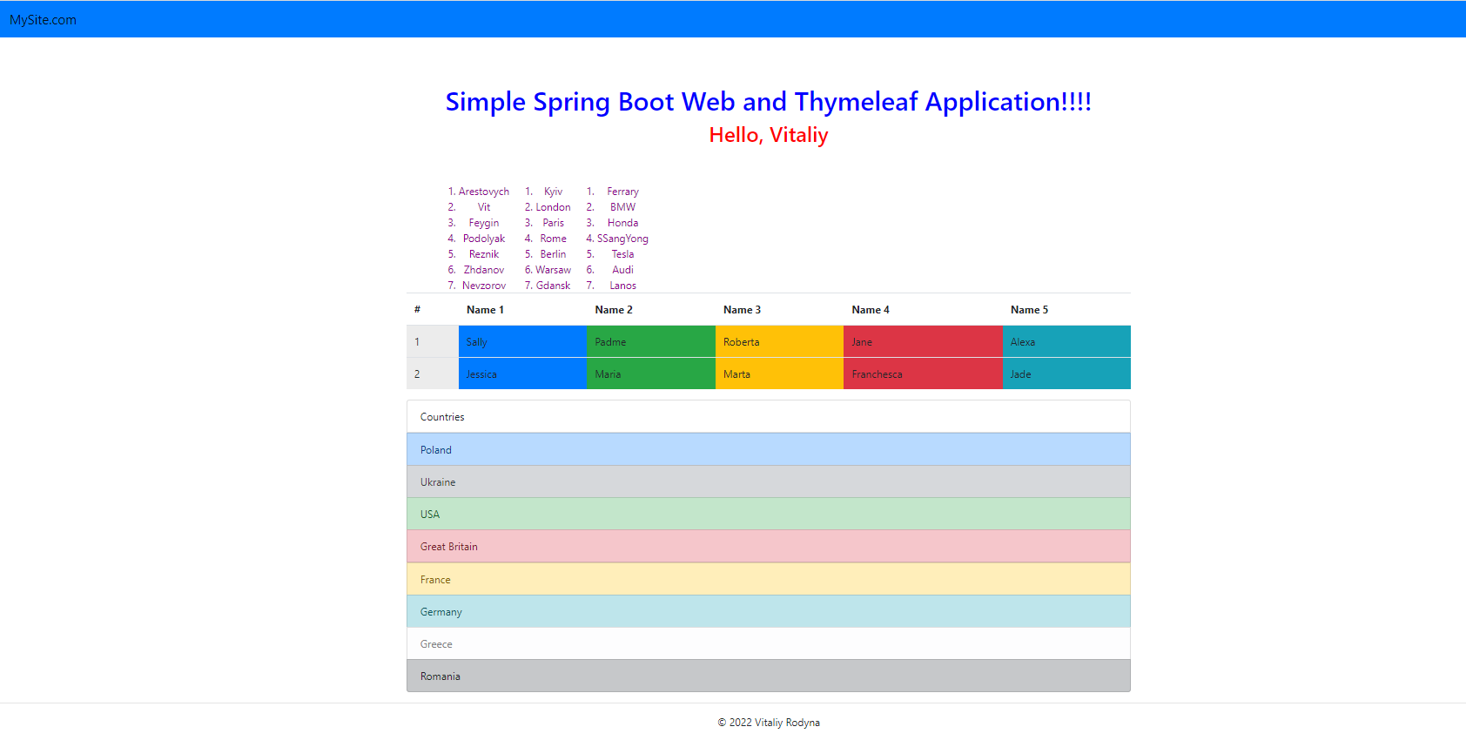The width and height of the screenshot is (1466, 747).
Task: Select car brand Audi
Action: click(x=622, y=270)
